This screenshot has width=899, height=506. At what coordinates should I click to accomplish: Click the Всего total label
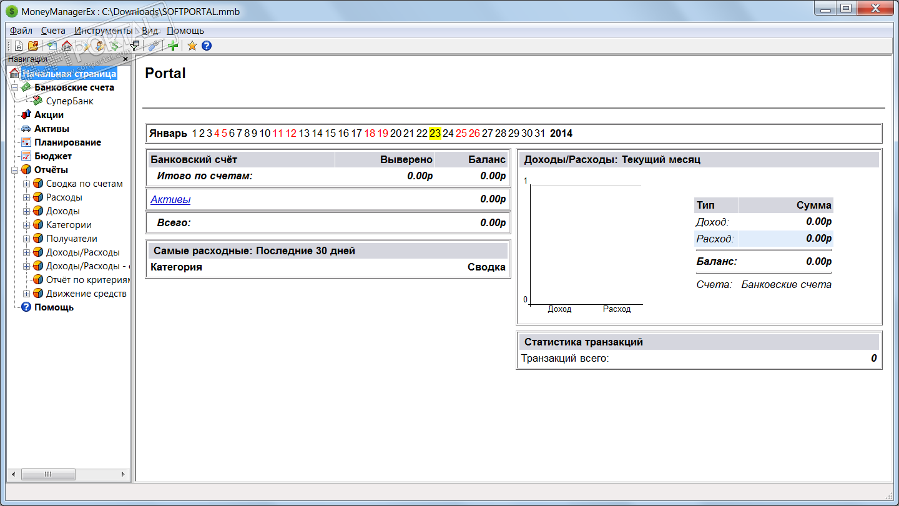174,223
